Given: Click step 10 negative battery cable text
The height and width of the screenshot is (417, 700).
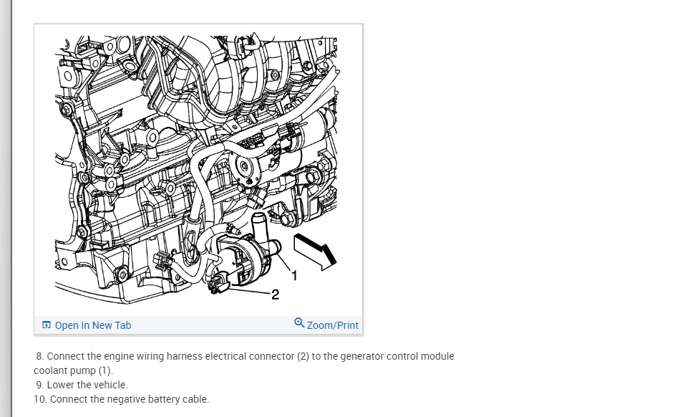Looking at the screenshot, I should 122,399.
